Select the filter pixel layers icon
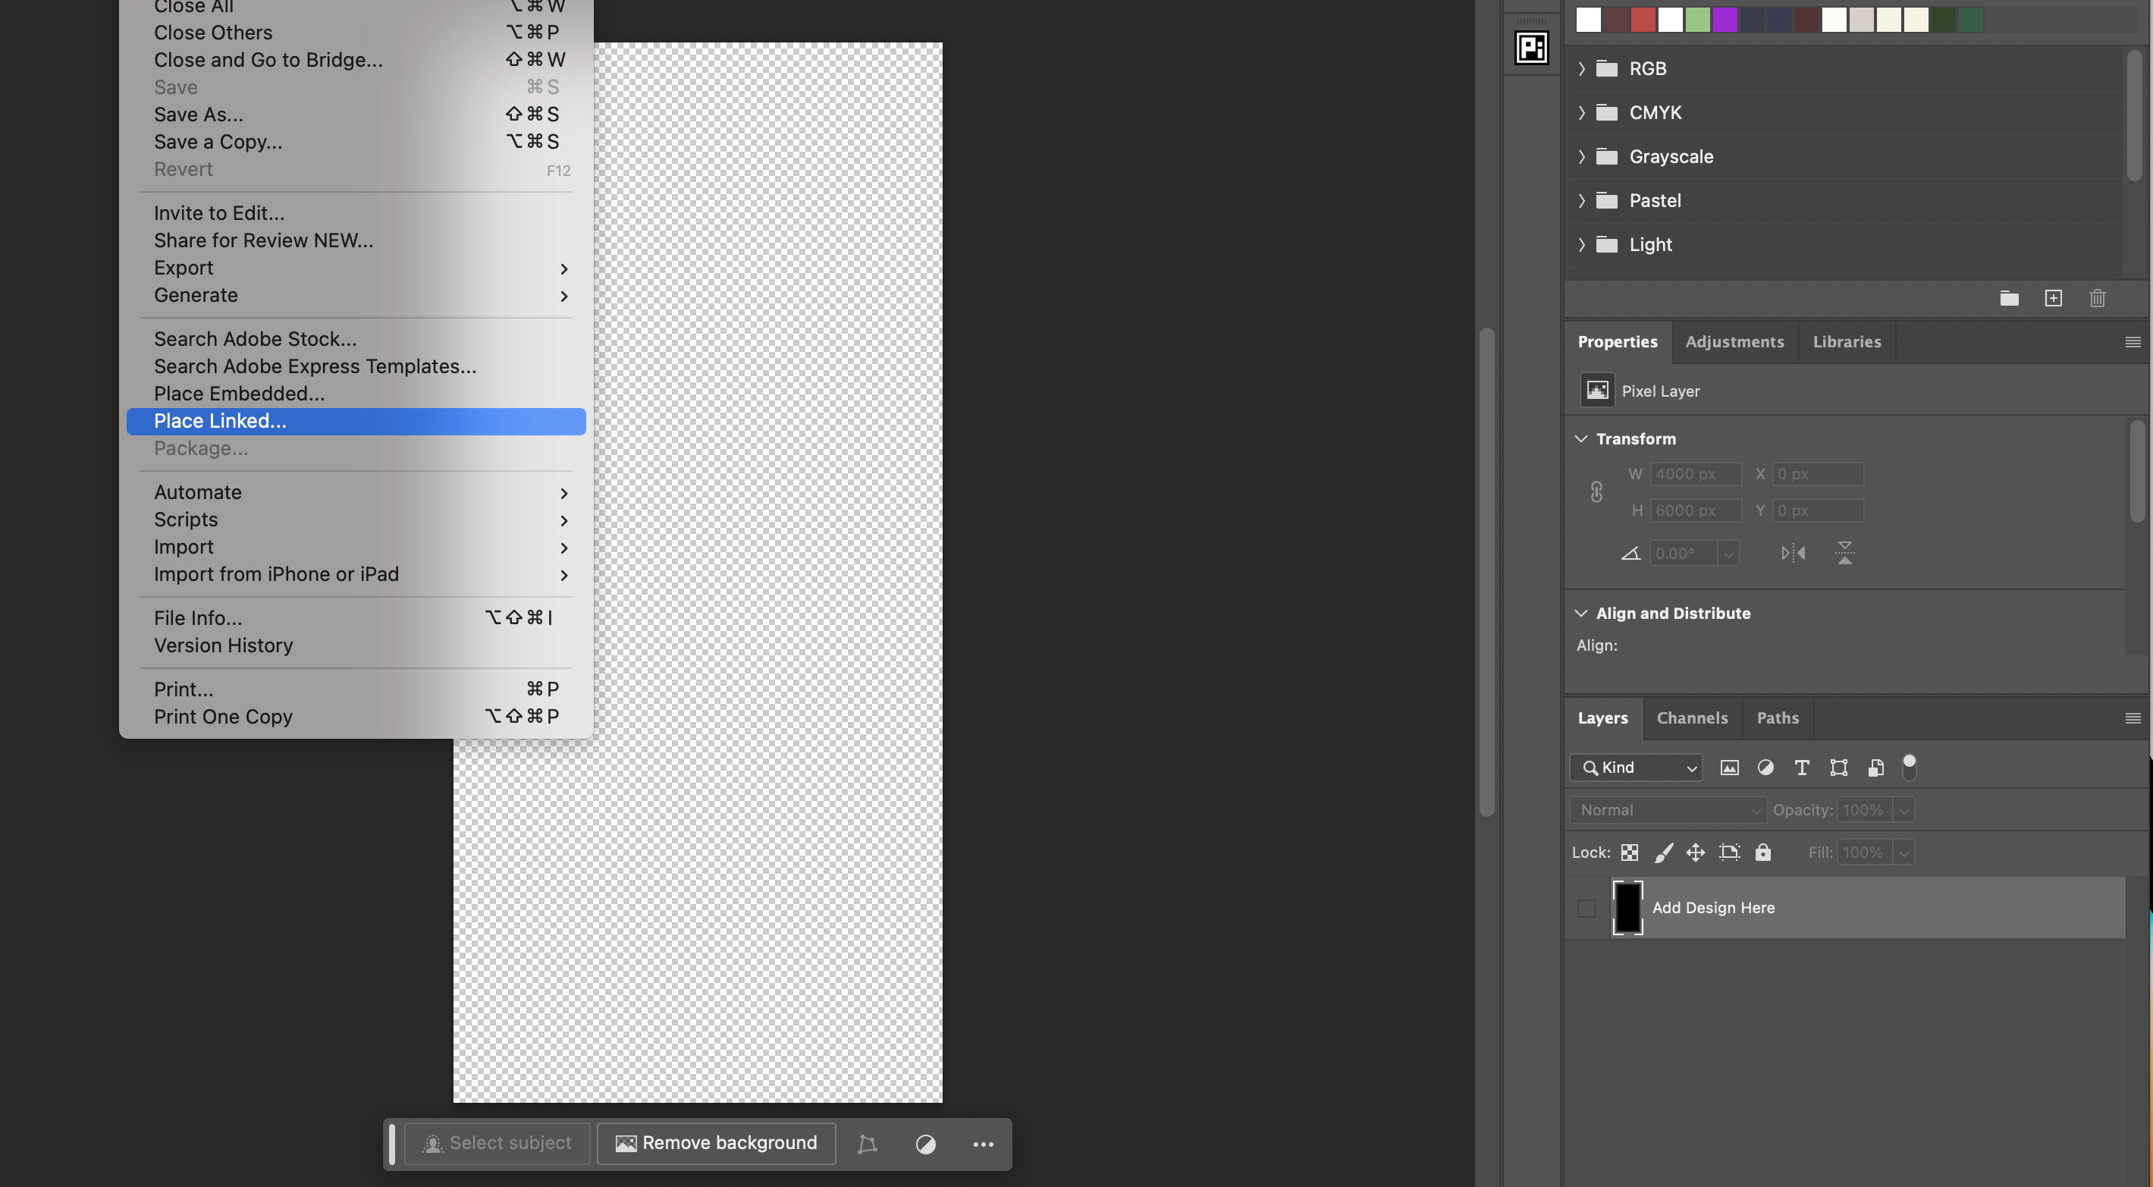The image size is (2153, 1187). (1730, 768)
